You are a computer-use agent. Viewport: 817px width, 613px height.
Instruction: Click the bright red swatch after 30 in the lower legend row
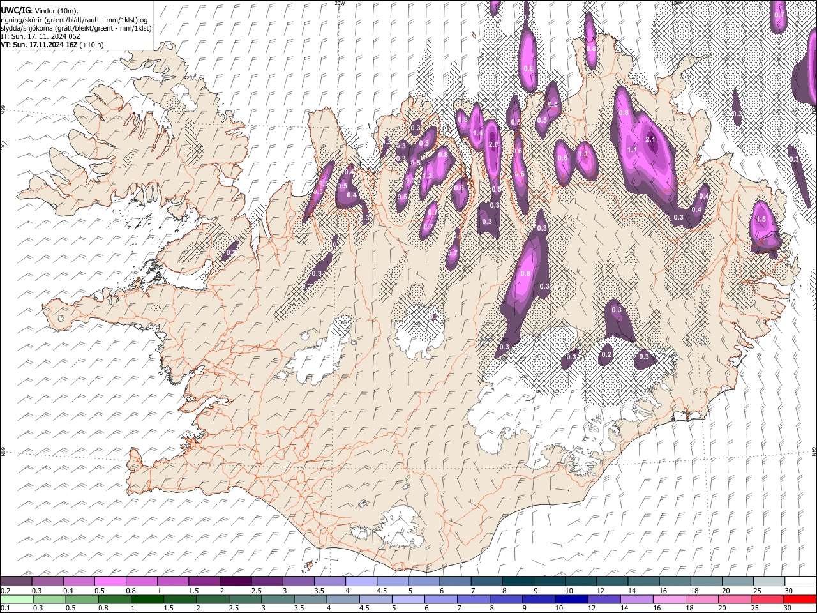coord(800,599)
